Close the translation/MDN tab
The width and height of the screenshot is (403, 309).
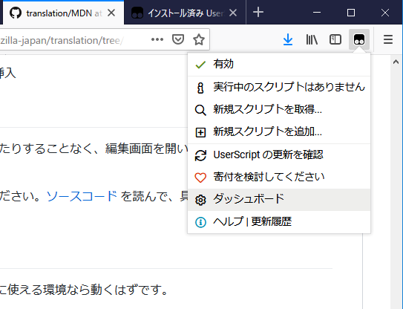click(x=111, y=13)
